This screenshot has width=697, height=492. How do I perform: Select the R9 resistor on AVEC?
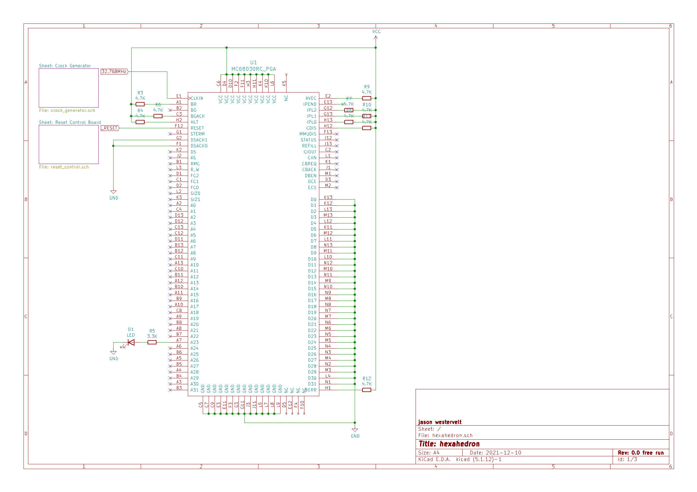tap(366, 98)
